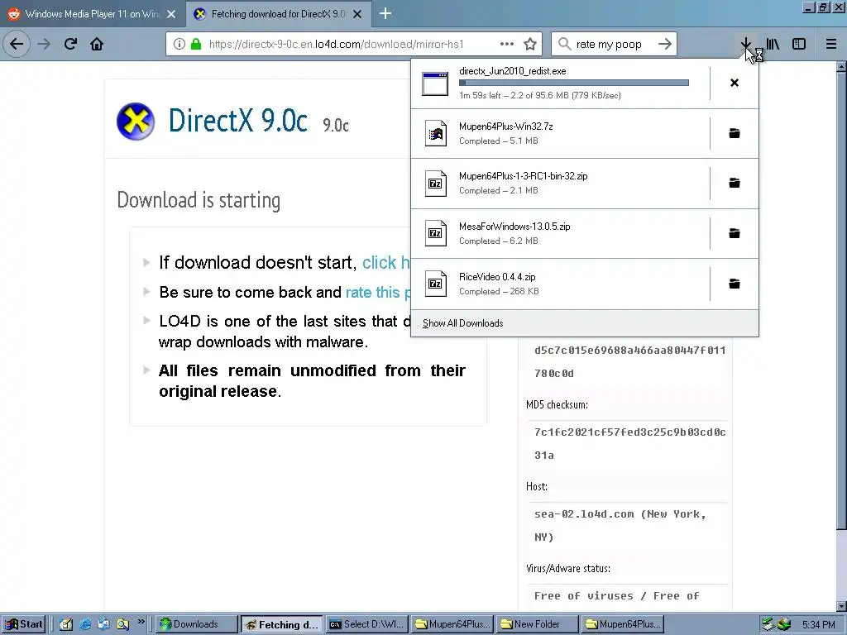
Task: Click the scrollbar down arrow
Action: tap(841, 606)
